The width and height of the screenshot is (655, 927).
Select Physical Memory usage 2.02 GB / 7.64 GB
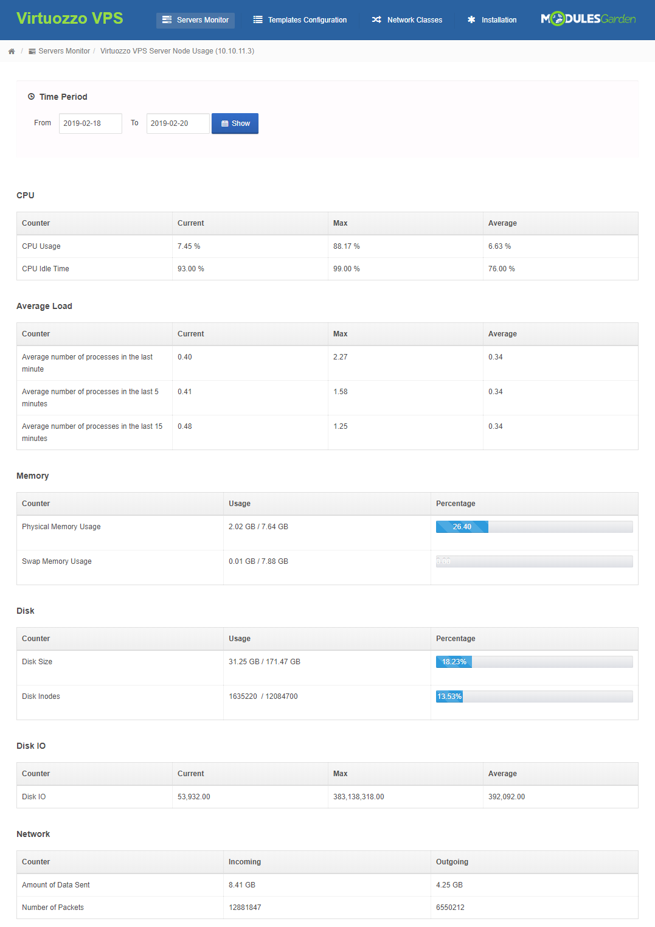tap(258, 527)
